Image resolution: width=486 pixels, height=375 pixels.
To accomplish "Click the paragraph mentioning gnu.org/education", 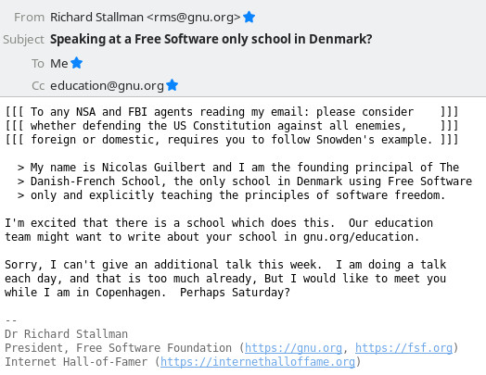I will point(219,230).
